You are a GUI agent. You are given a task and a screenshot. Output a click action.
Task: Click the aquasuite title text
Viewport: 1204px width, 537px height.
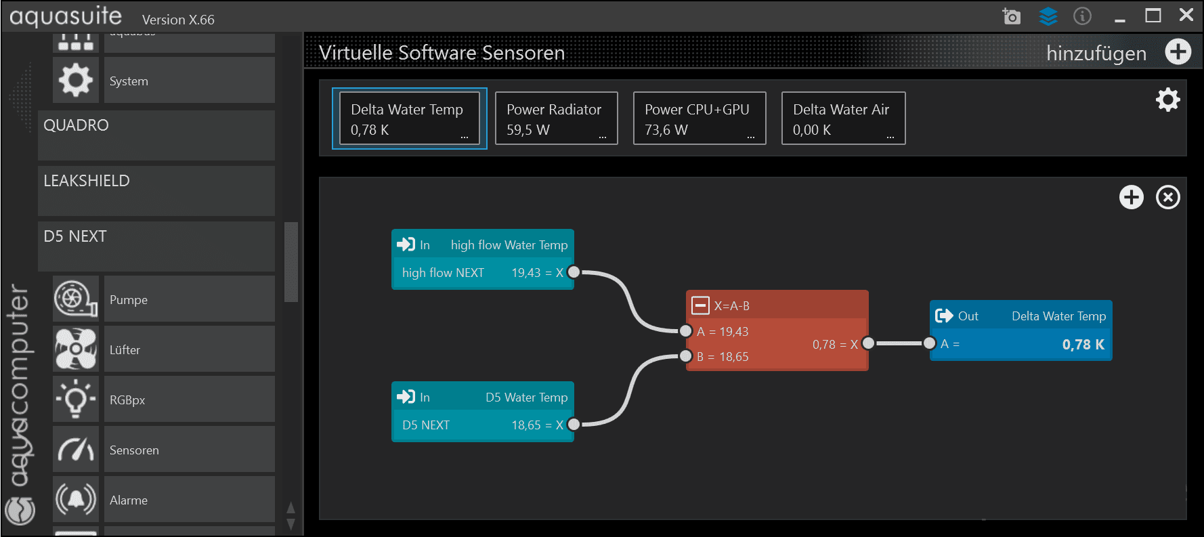point(66,16)
